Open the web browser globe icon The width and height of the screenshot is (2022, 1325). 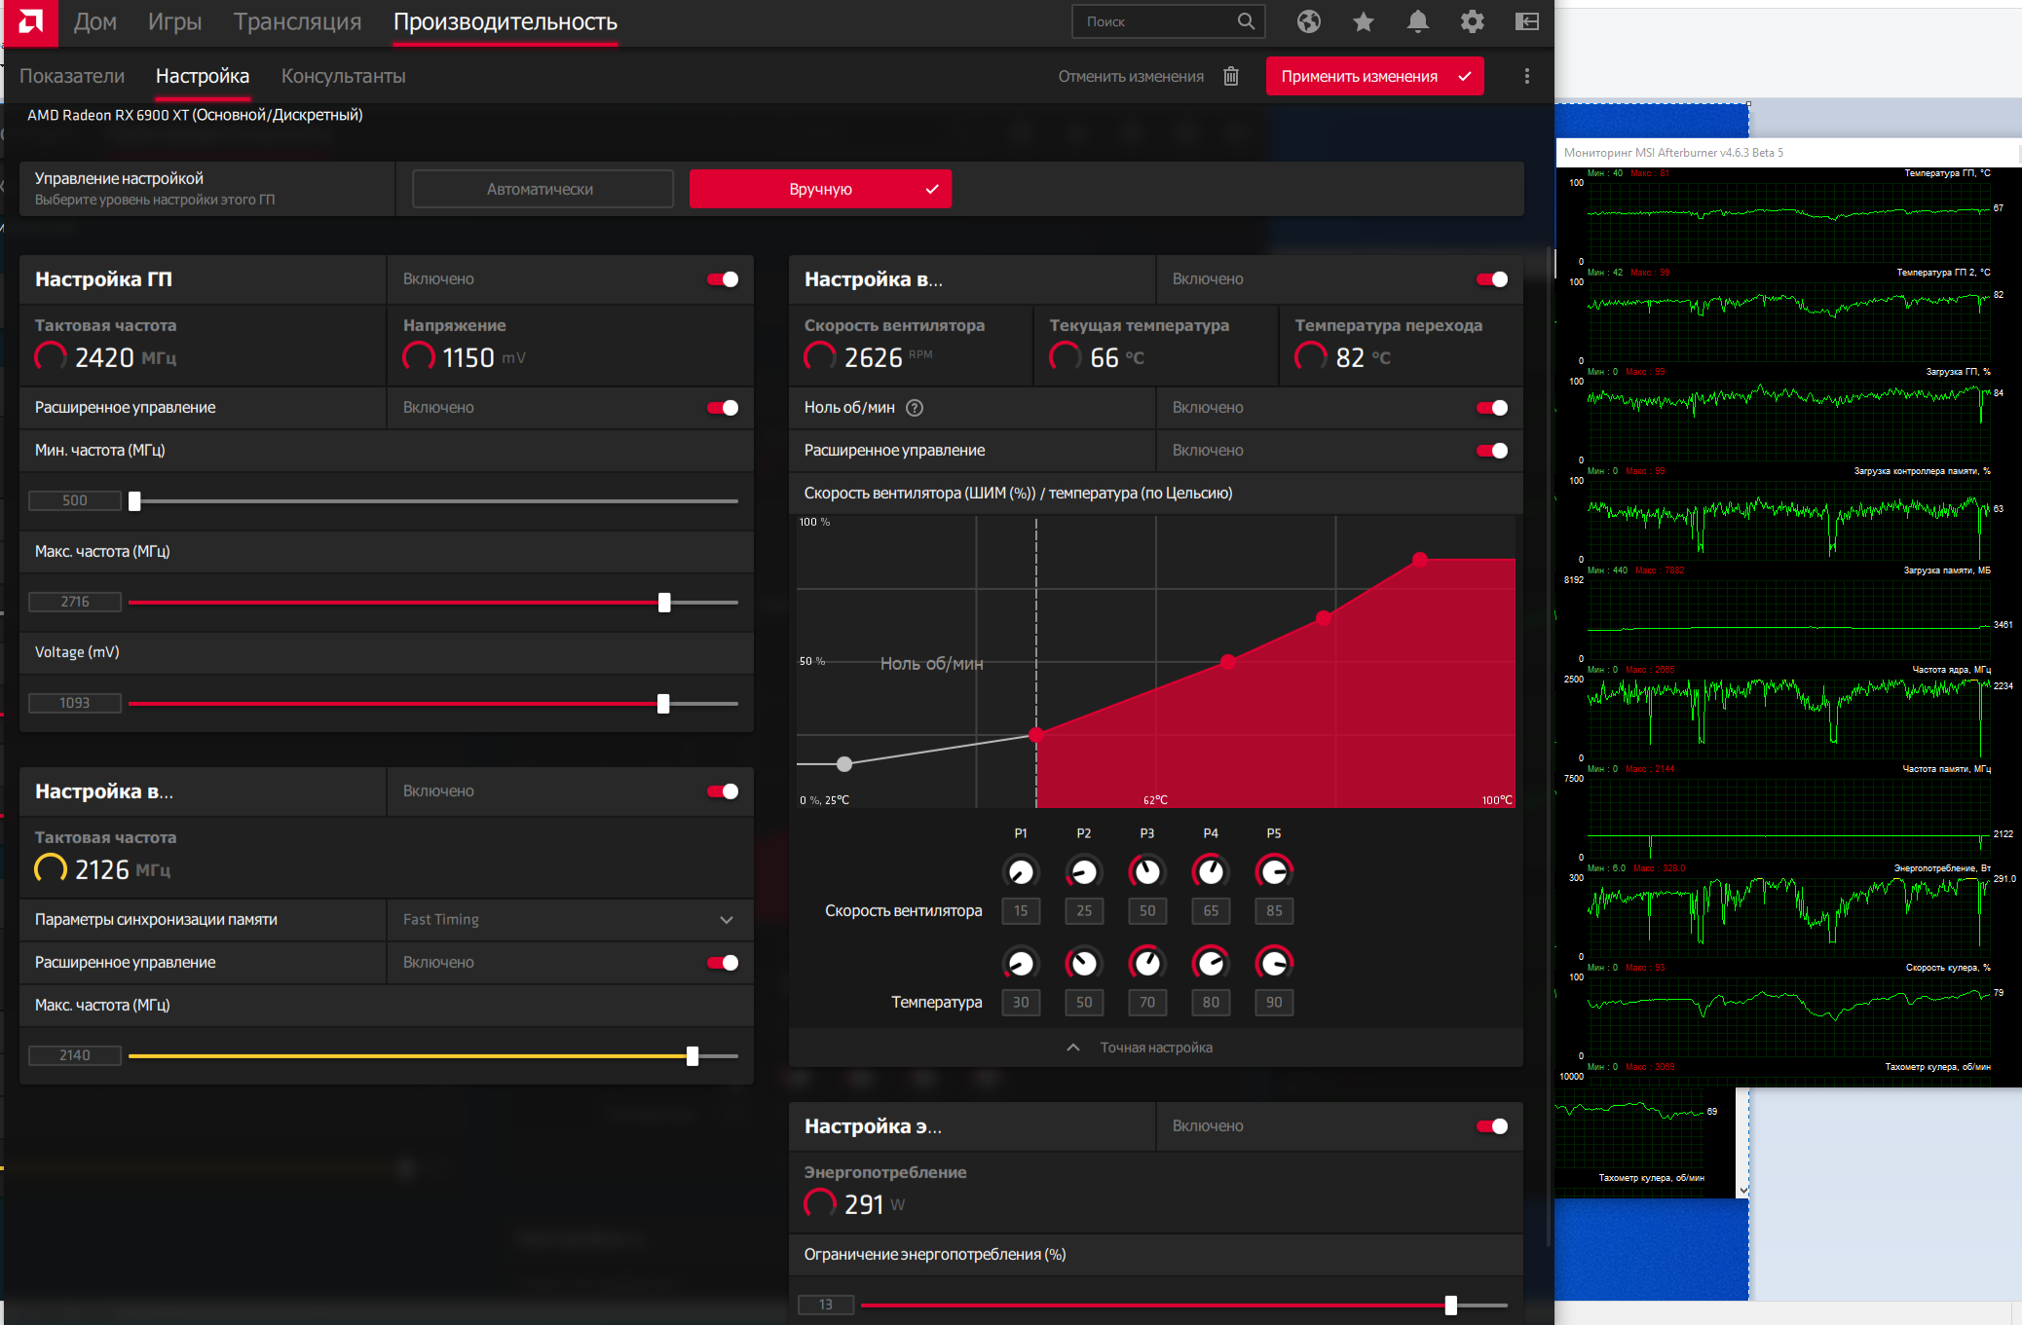tap(1308, 21)
